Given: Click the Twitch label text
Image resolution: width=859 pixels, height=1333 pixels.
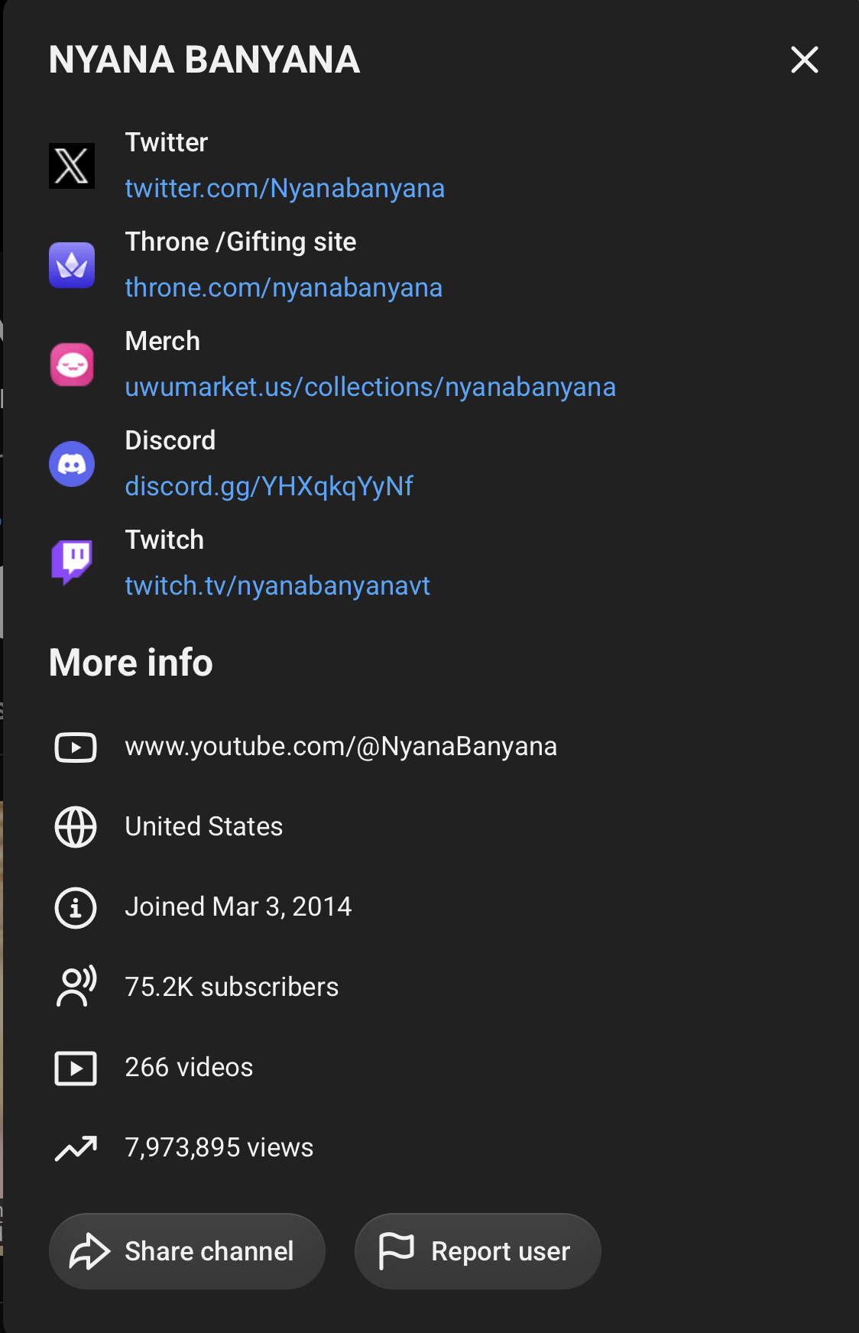Looking at the screenshot, I should pos(164,540).
